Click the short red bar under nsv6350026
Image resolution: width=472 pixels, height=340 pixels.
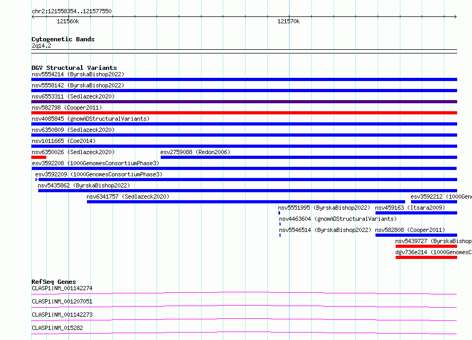[39, 157]
